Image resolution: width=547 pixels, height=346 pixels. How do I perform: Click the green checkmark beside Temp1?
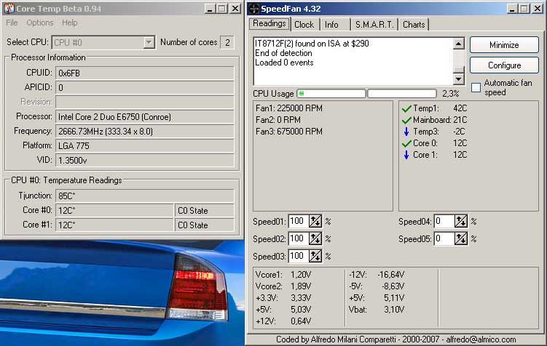[406, 108]
